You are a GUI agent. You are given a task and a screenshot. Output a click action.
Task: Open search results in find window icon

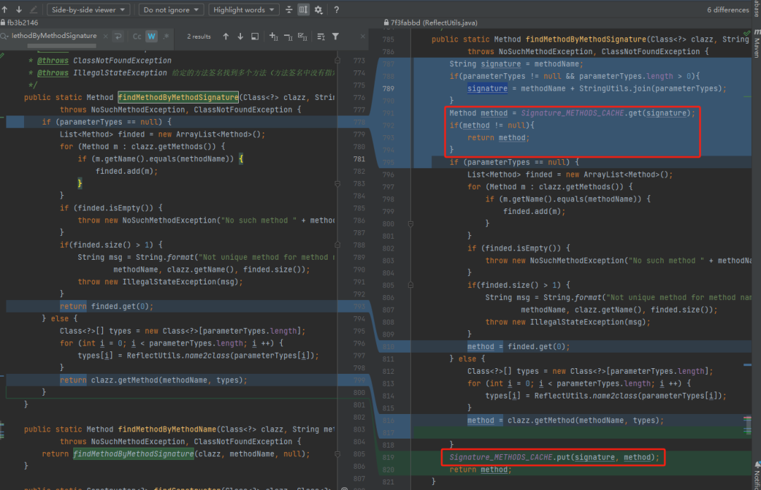[255, 37]
